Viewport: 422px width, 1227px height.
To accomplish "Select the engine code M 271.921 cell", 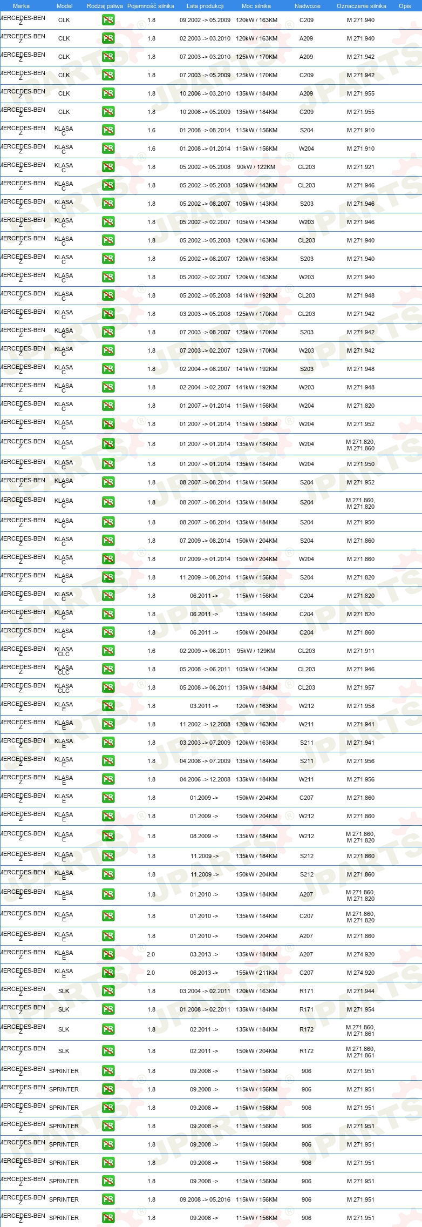I will click(360, 167).
